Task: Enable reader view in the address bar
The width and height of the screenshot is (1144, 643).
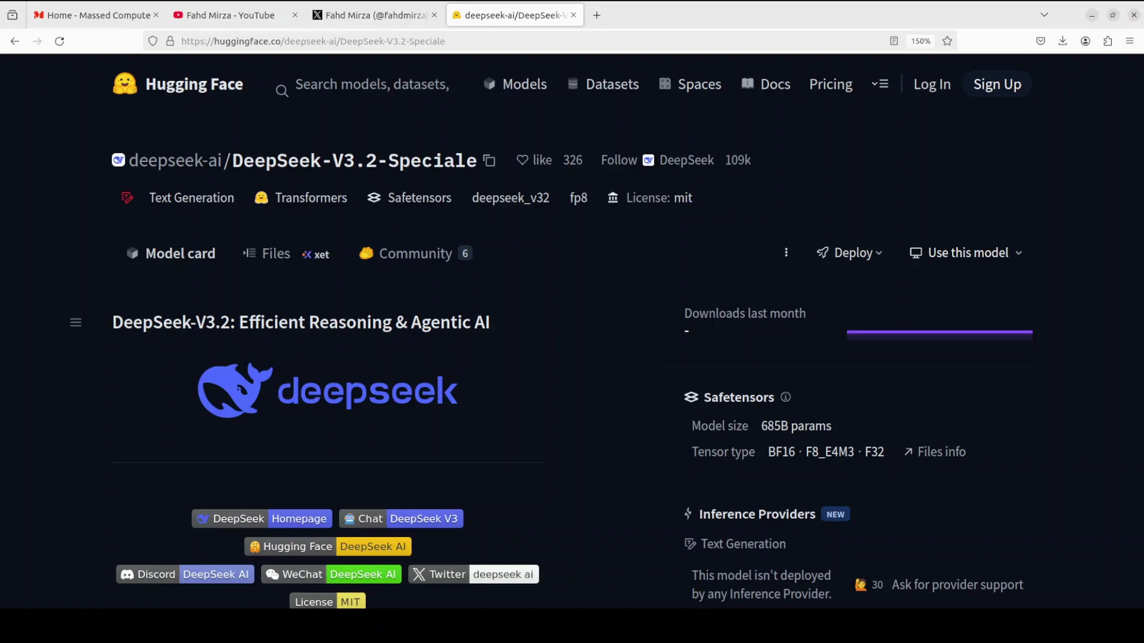Action: [894, 41]
